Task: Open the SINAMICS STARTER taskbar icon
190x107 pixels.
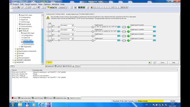Action: pos(48,105)
